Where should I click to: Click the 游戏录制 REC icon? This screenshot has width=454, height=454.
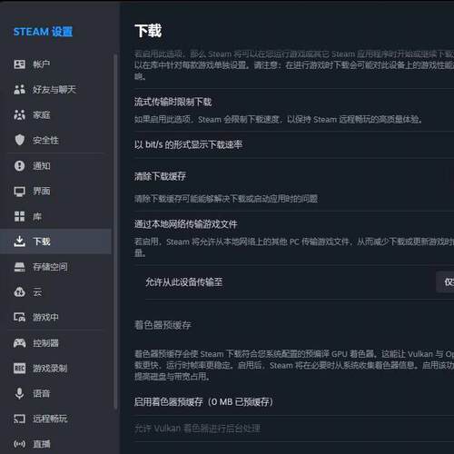pos(19,369)
